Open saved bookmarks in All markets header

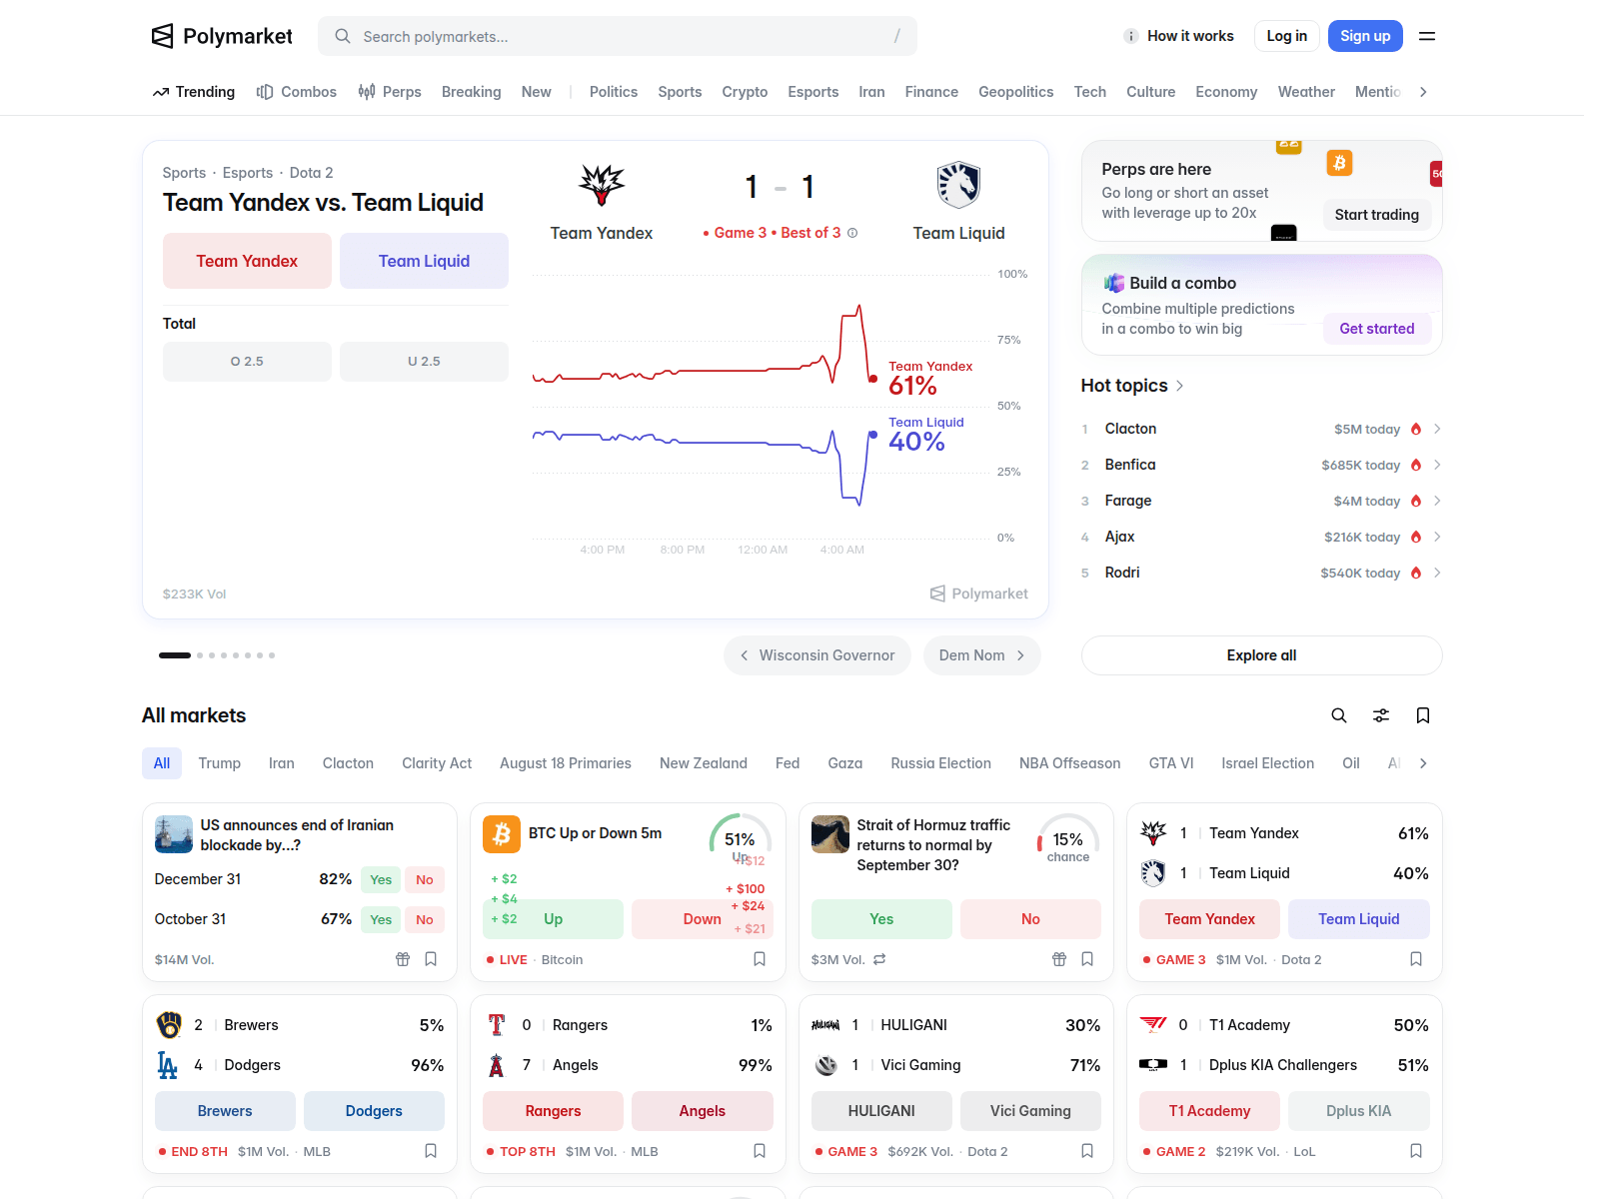tap(1423, 715)
